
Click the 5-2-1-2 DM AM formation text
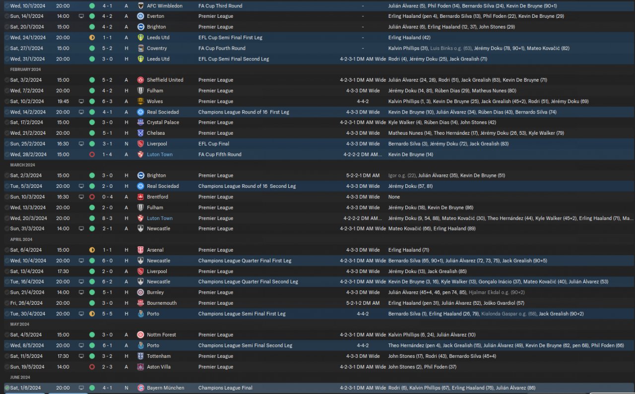[363, 303]
